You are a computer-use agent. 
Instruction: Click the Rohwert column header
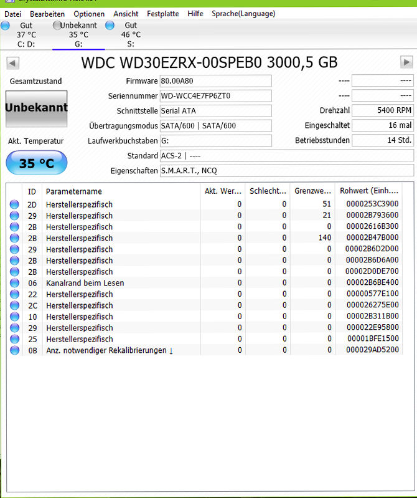(369, 191)
